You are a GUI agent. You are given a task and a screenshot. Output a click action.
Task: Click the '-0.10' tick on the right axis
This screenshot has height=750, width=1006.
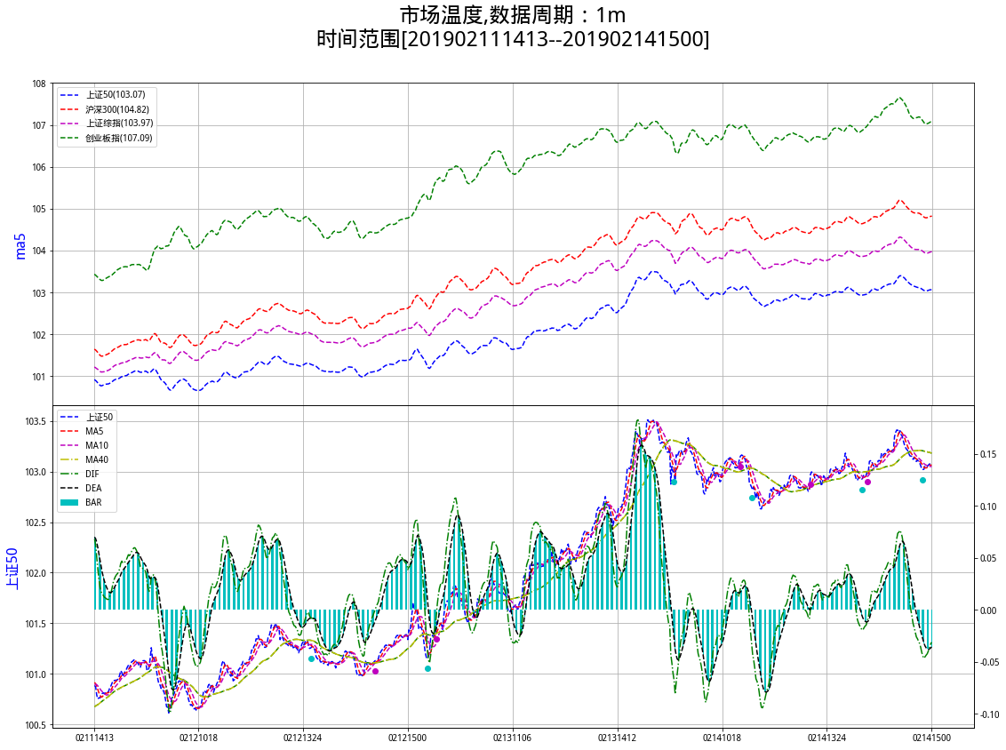(x=989, y=714)
